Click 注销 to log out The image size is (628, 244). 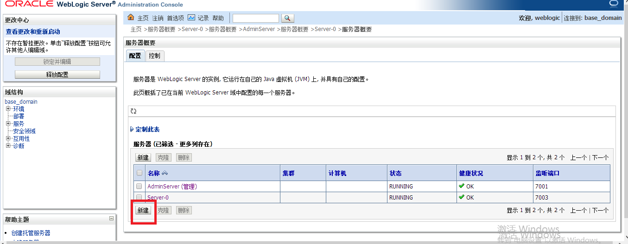158,18
